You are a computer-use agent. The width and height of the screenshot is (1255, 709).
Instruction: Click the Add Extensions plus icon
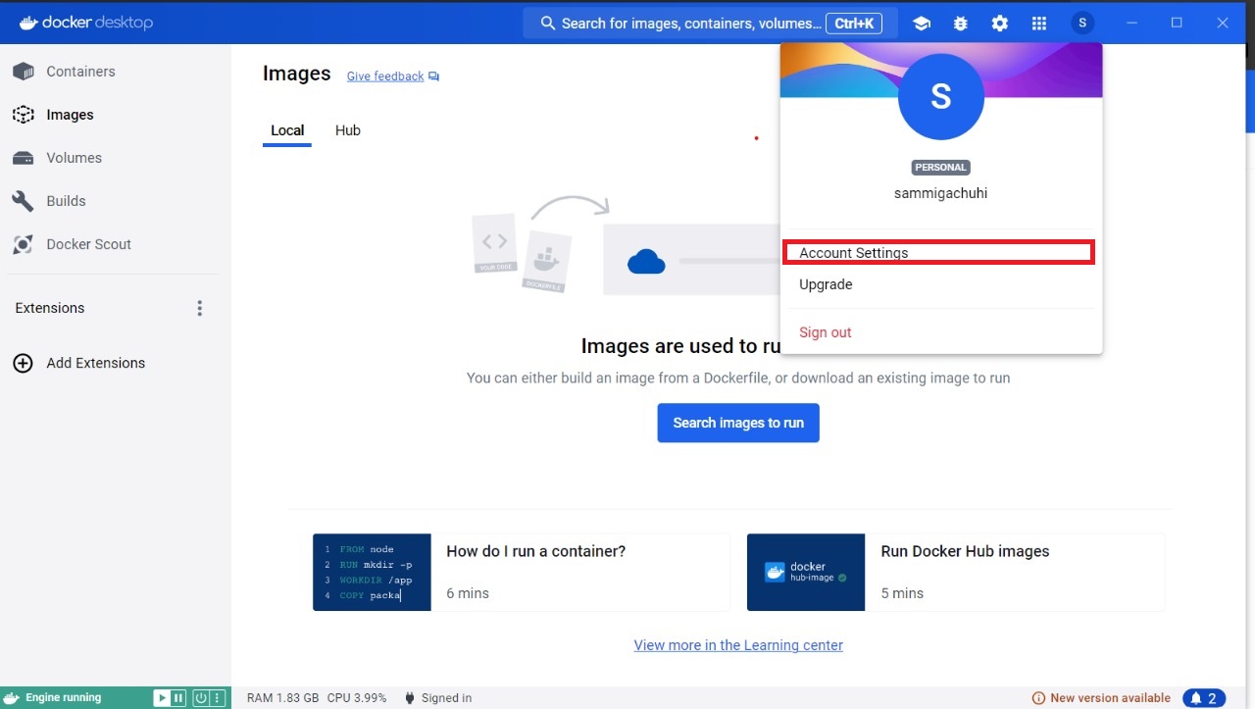23,363
